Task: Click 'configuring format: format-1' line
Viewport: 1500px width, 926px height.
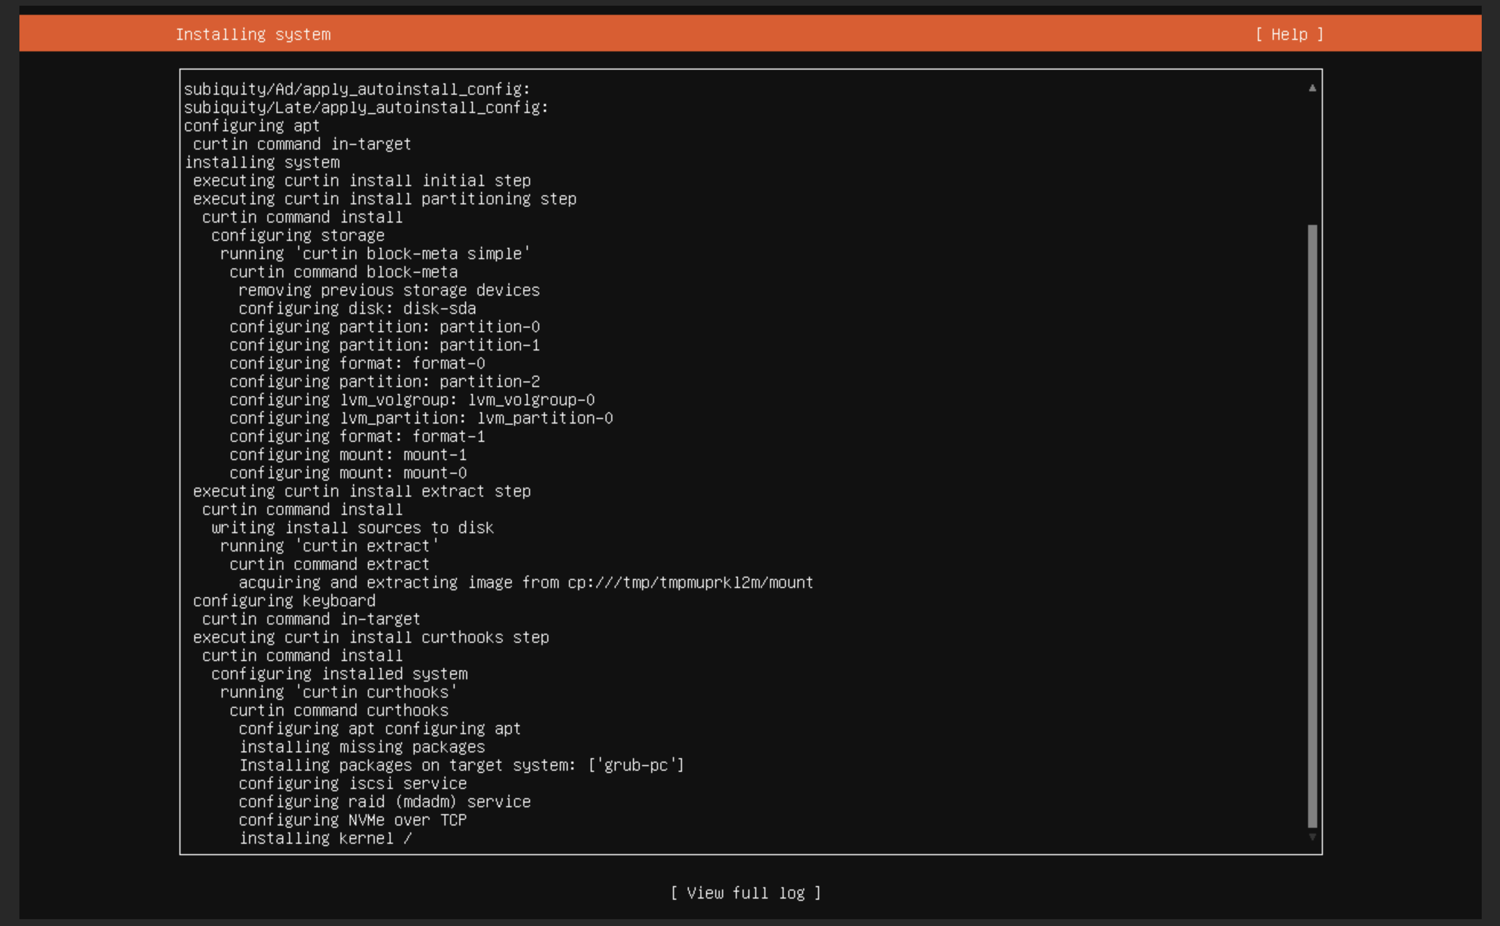Action: pos(357,437)
